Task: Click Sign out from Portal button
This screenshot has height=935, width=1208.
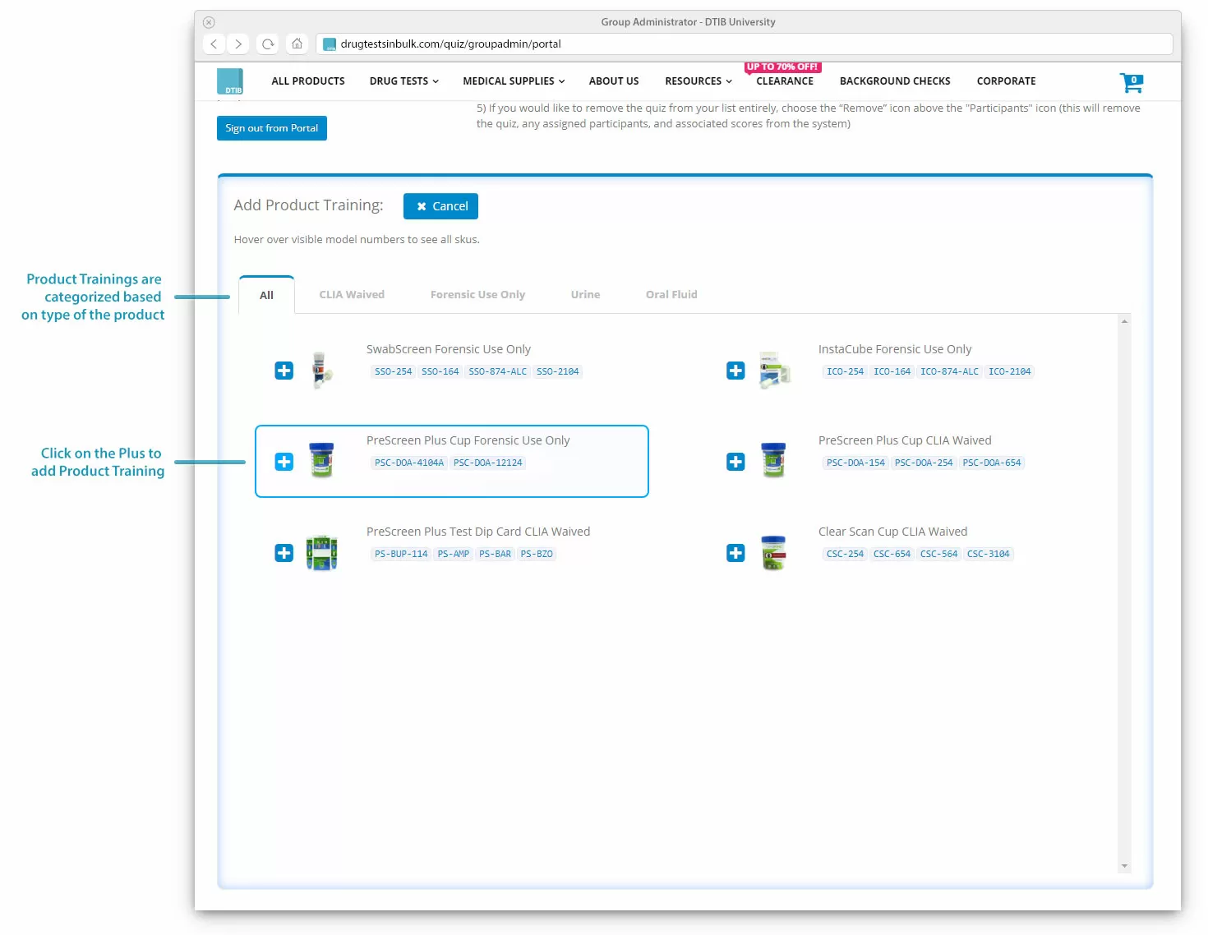Action: pyautogui.click(x=272, y=128)
